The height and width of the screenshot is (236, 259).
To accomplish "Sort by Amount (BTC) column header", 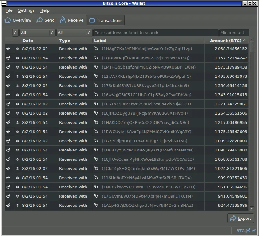I will click(x=226, y=41).
